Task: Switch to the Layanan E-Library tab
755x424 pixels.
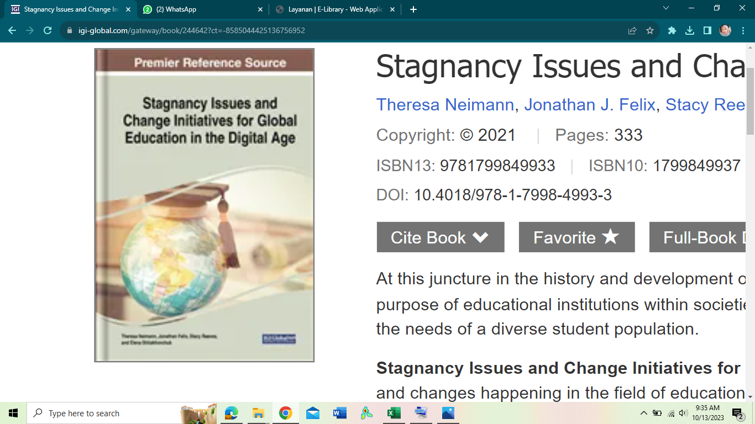Action: pyautogui.click(x=335, y=9)
